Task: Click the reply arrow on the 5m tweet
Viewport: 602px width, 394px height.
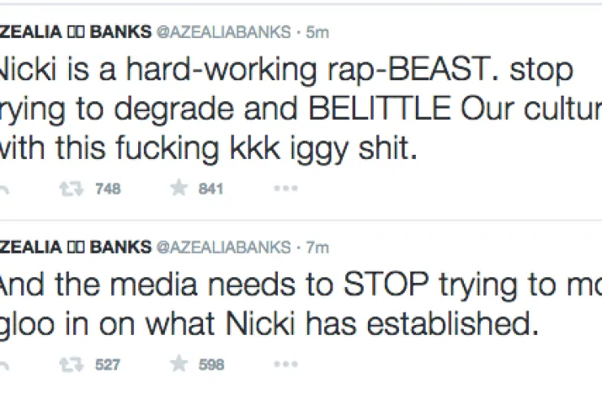Action: (4, 190)
